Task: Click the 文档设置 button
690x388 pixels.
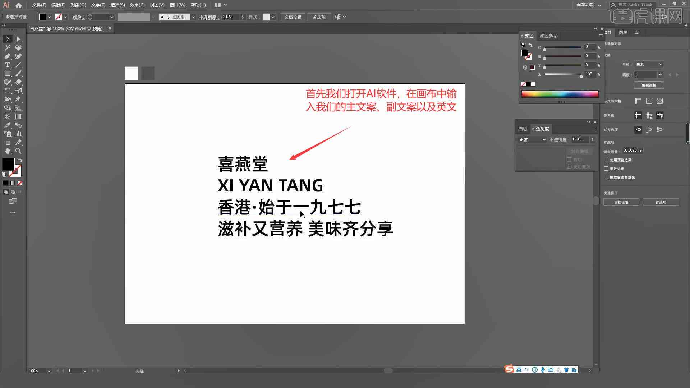Action: click(622, 202)
